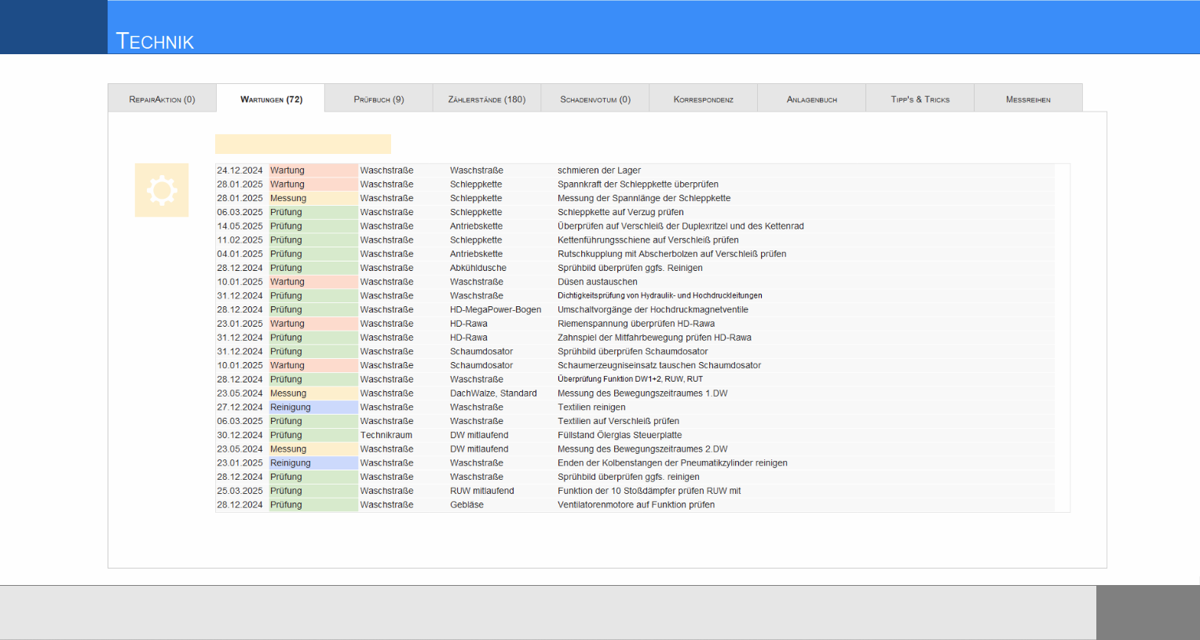Click the empty beige filter field
The height and width of the screenshot is (640, 1200).
coord(303,144)
